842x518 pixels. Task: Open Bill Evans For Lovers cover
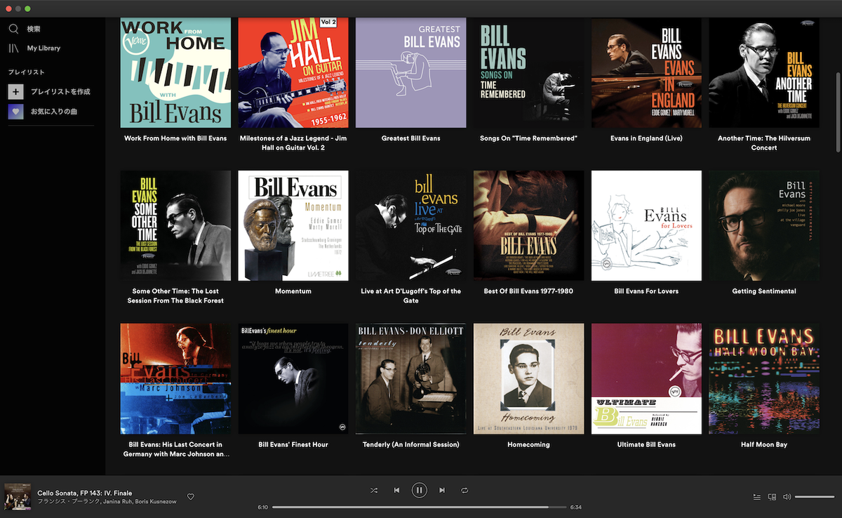coord(646,225)
